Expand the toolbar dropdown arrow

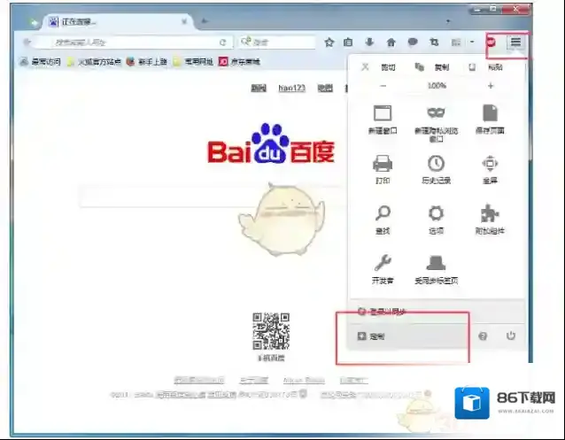472,42
